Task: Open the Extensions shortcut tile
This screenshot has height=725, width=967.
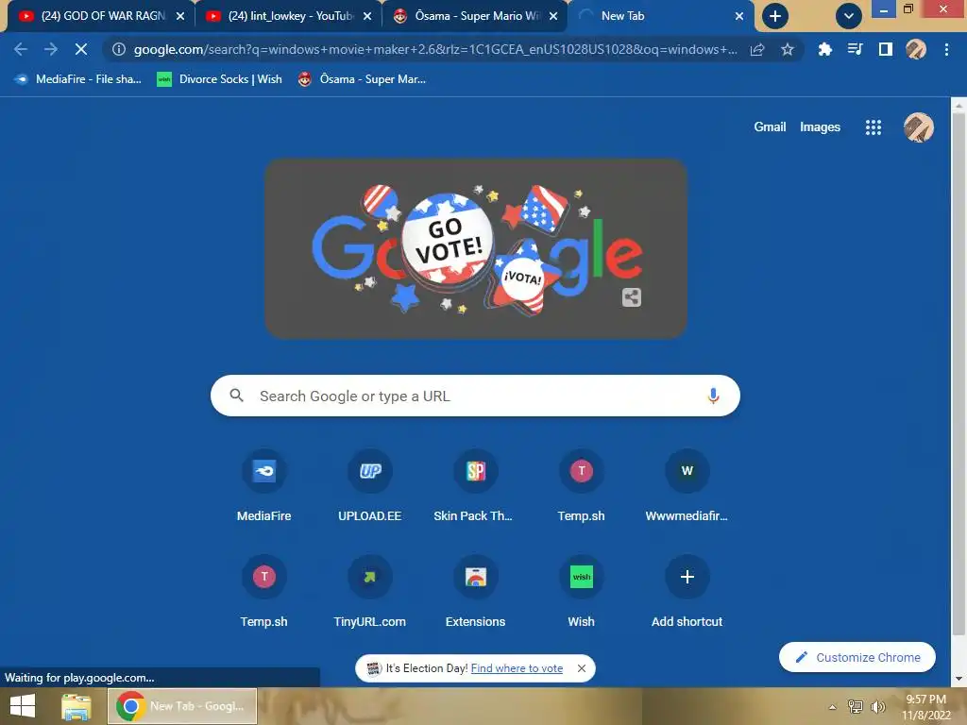Action: pos(476,592)
